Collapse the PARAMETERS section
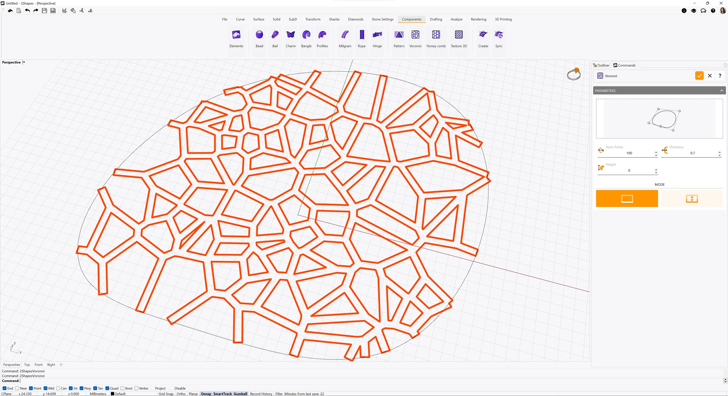 point(721,90)
